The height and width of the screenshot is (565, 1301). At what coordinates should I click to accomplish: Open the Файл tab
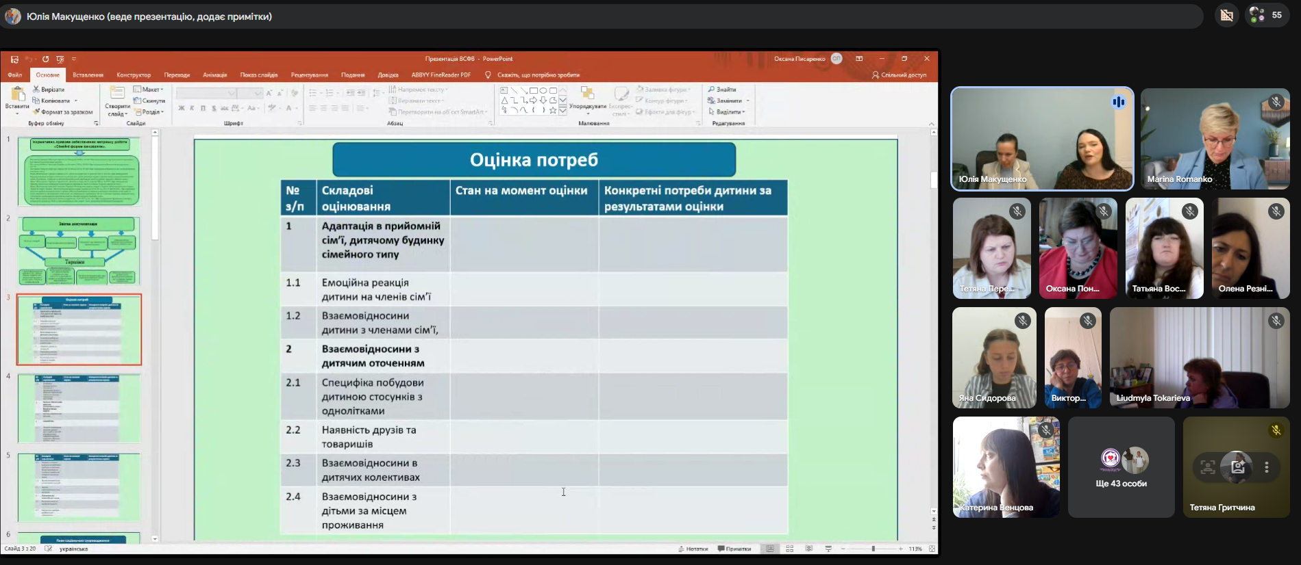tap(15, 75)
